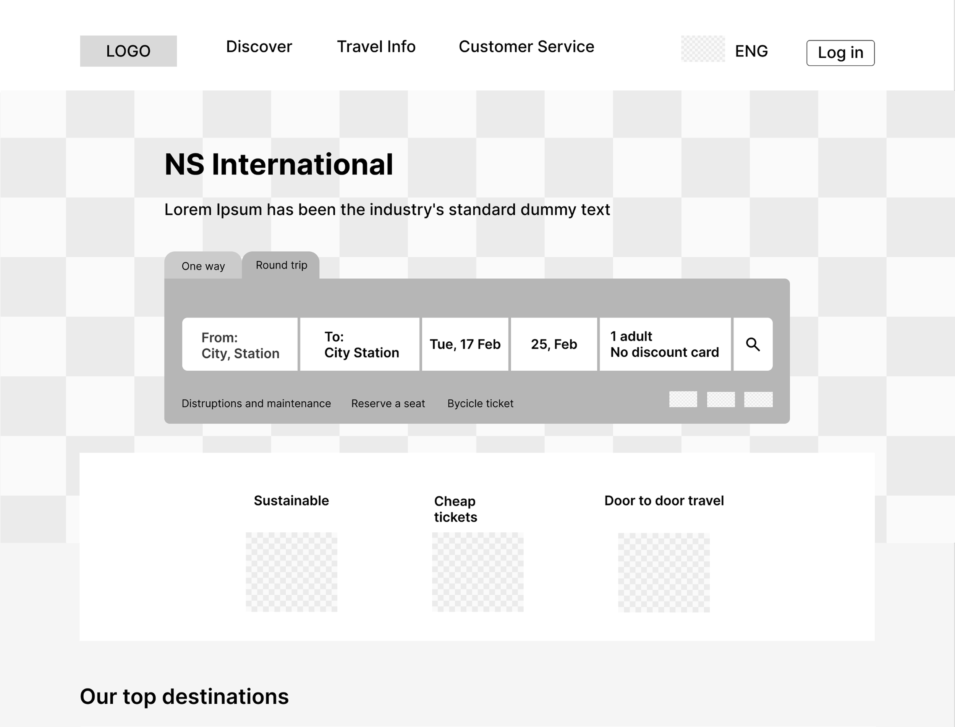This screenshot has height=727, width=955.
Task: Click the Sustainable image placeholder
Action: tap(291, 572)
